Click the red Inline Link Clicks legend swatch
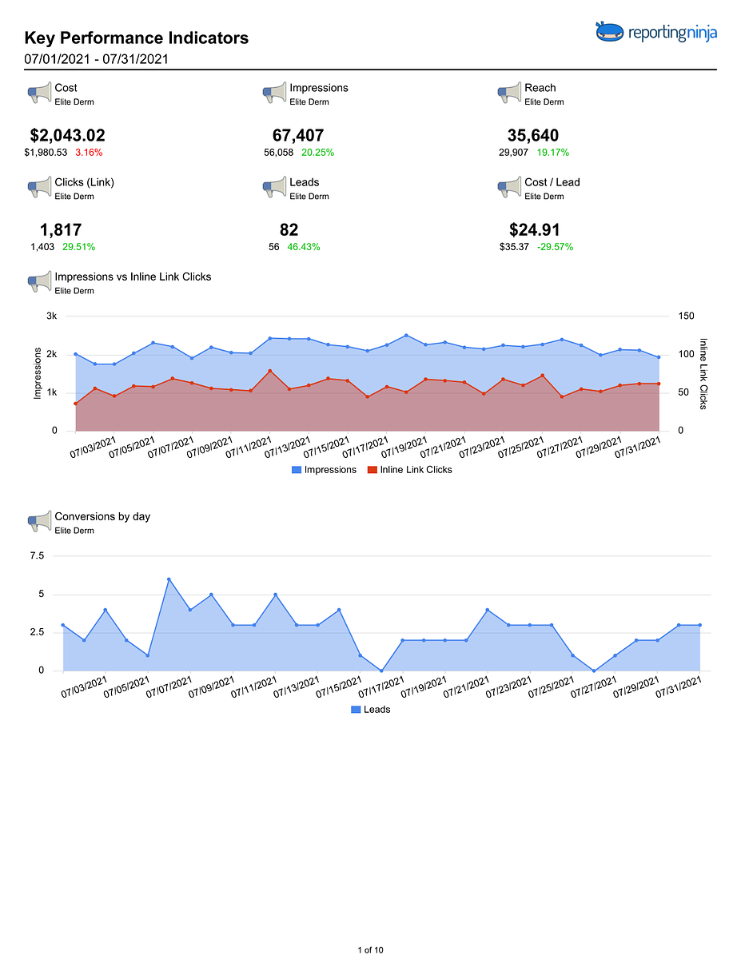This screenshot has height=959, width=741. pos(372,470)
